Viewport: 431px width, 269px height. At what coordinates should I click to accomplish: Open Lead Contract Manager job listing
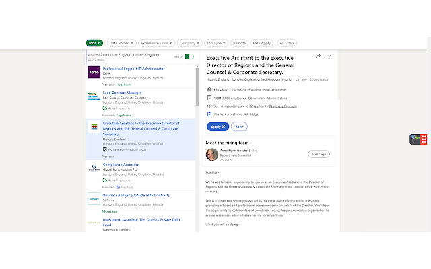point(122,93)
